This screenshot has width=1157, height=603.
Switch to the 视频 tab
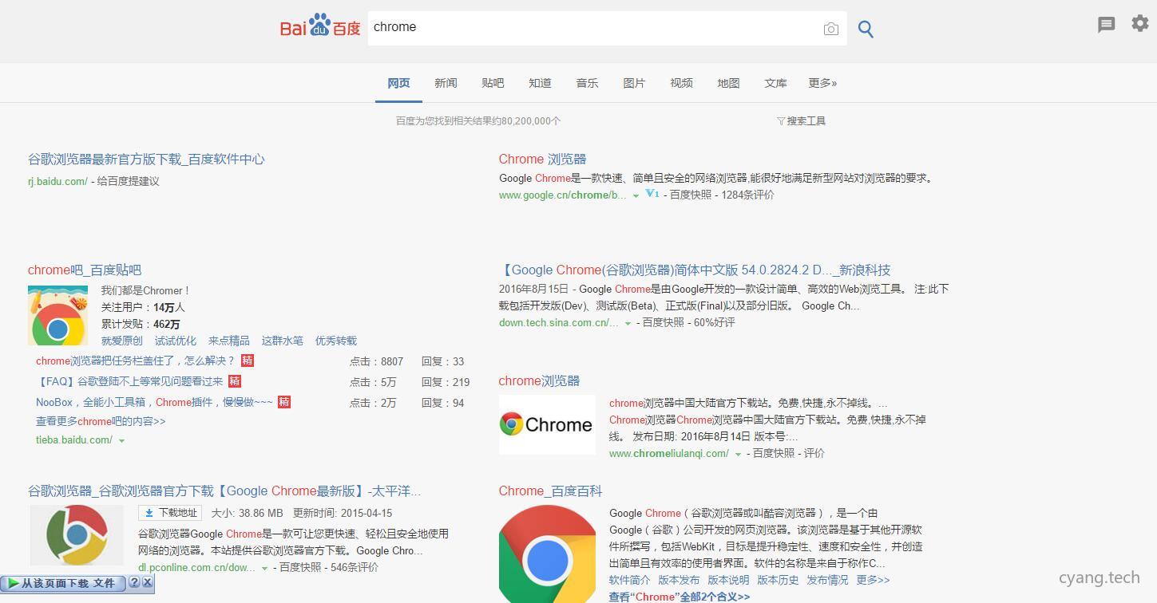pos(681,82)
